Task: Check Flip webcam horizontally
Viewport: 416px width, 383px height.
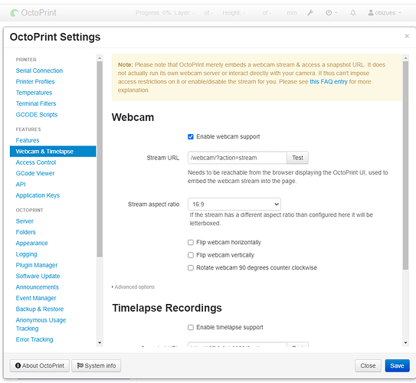Action: [x=191, y=242]
